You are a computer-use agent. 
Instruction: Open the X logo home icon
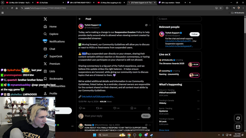point(45,19)
